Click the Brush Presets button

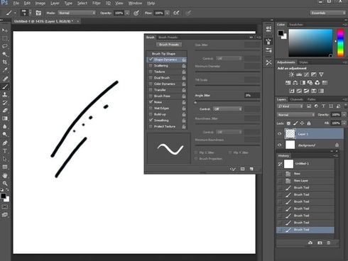point(169,45)
